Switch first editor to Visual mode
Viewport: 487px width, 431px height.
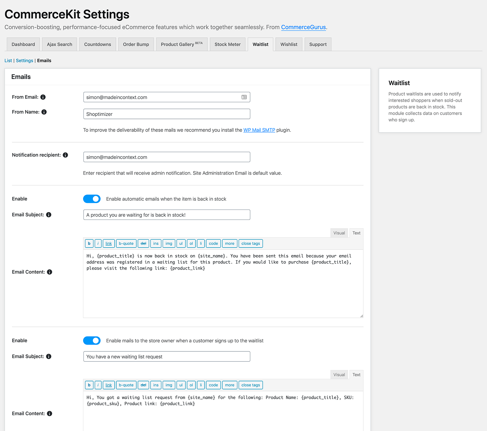(339, 233)
